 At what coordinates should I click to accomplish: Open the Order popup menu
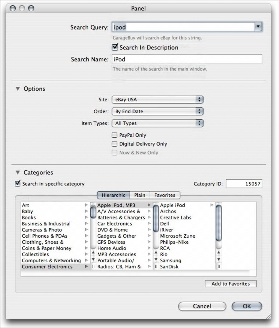click(x=158, y=111)
